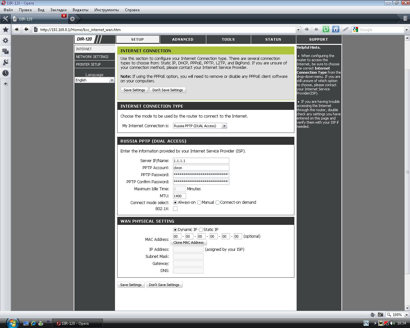Viewport: 410px width, 328px height.
Task: Switch to the ADVANCED tab
Action: (x=183, y=39)
